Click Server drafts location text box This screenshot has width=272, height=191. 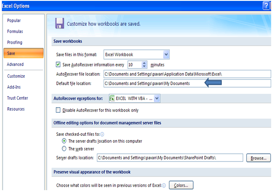point(170,158)
